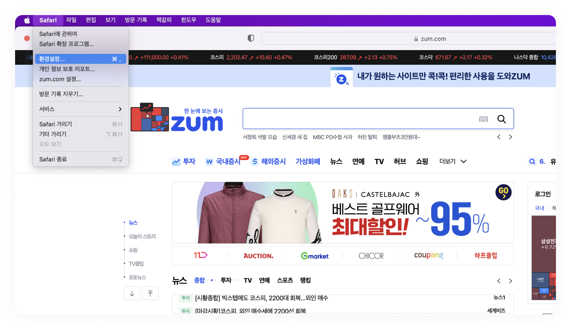This screenshot has width=571, height=330.
Task: Click the GO button on golfwear banner
Action: [x=503, y=192]
